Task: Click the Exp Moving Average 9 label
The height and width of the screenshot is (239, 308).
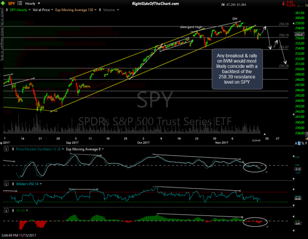Action: (x=83, y=150)
